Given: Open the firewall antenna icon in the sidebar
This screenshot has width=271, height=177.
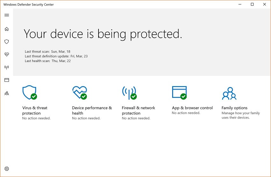Looking at the screenshot, I should pyautogui.click(x=7, y=67).
